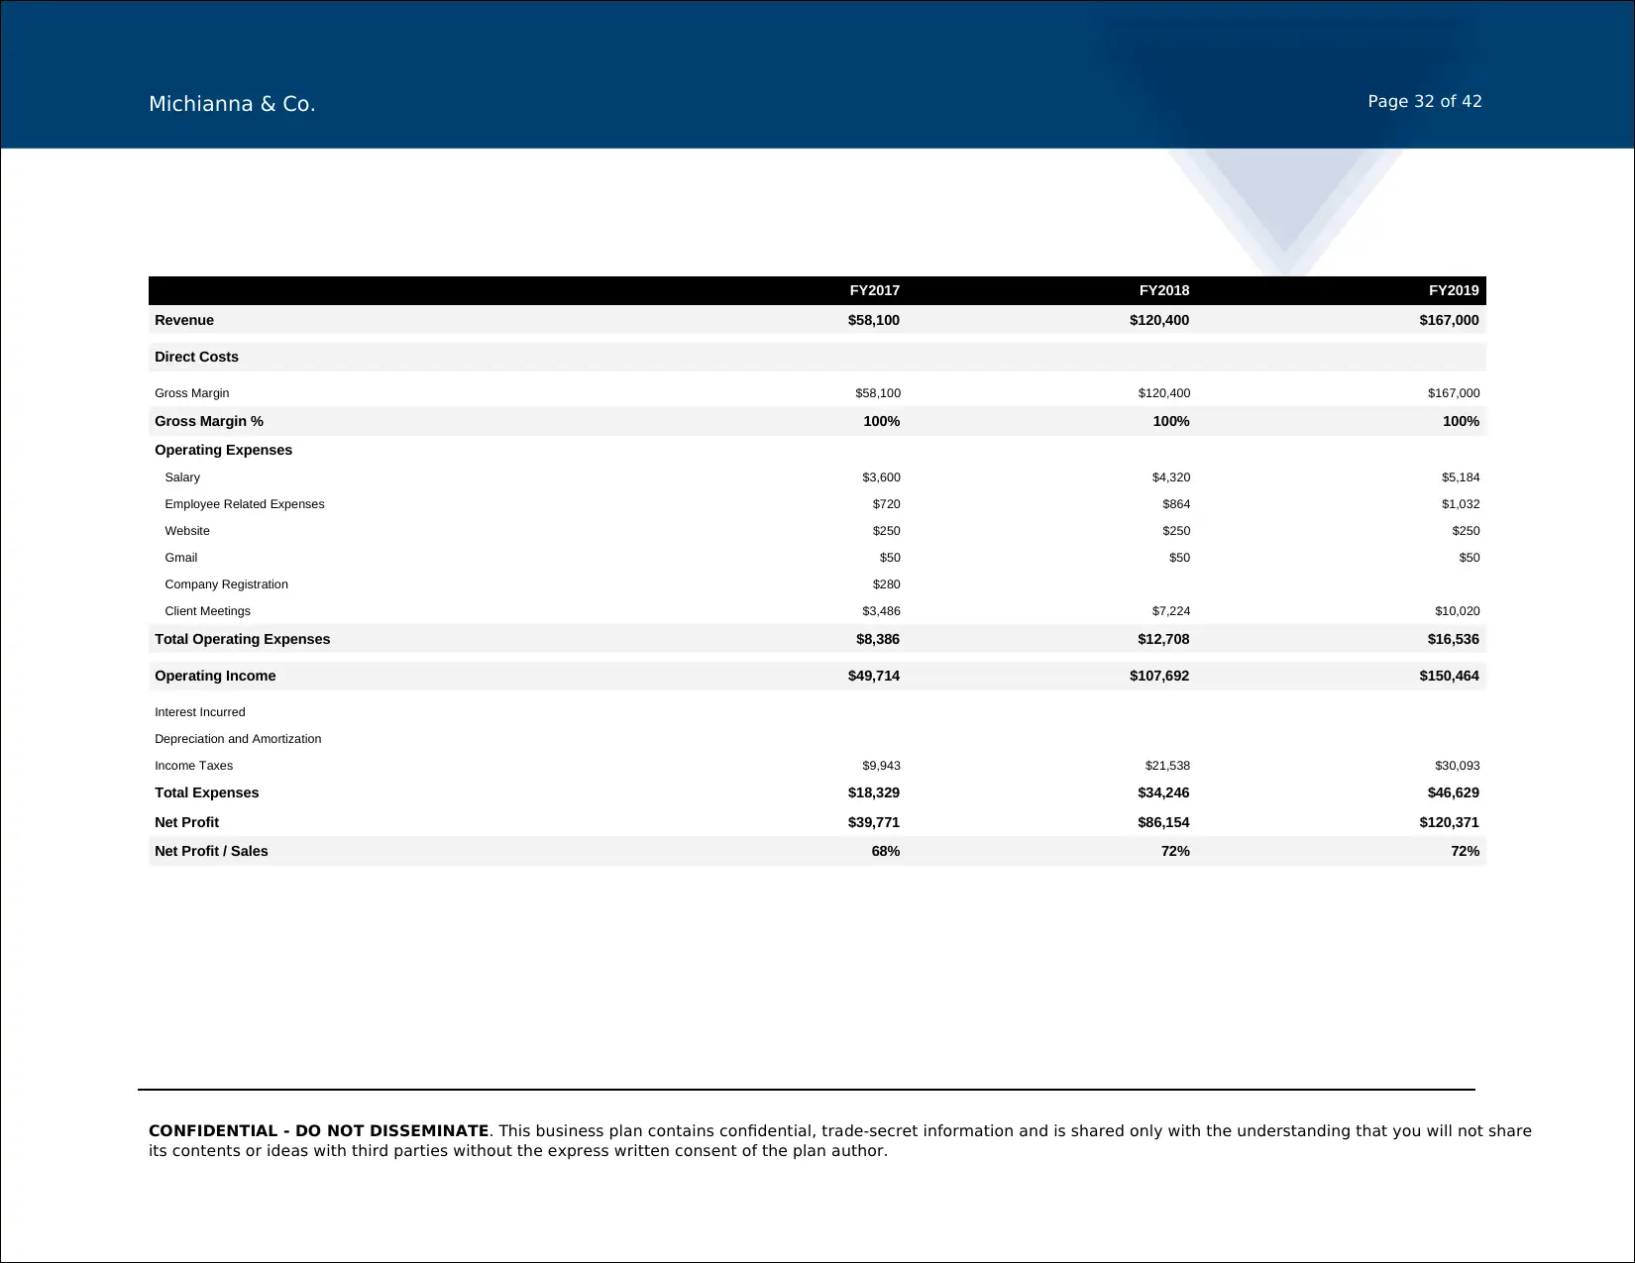Viewport: 1635px width, 1263px height.
Task: Select the Client Meetings label
Action: coord(207,611)
